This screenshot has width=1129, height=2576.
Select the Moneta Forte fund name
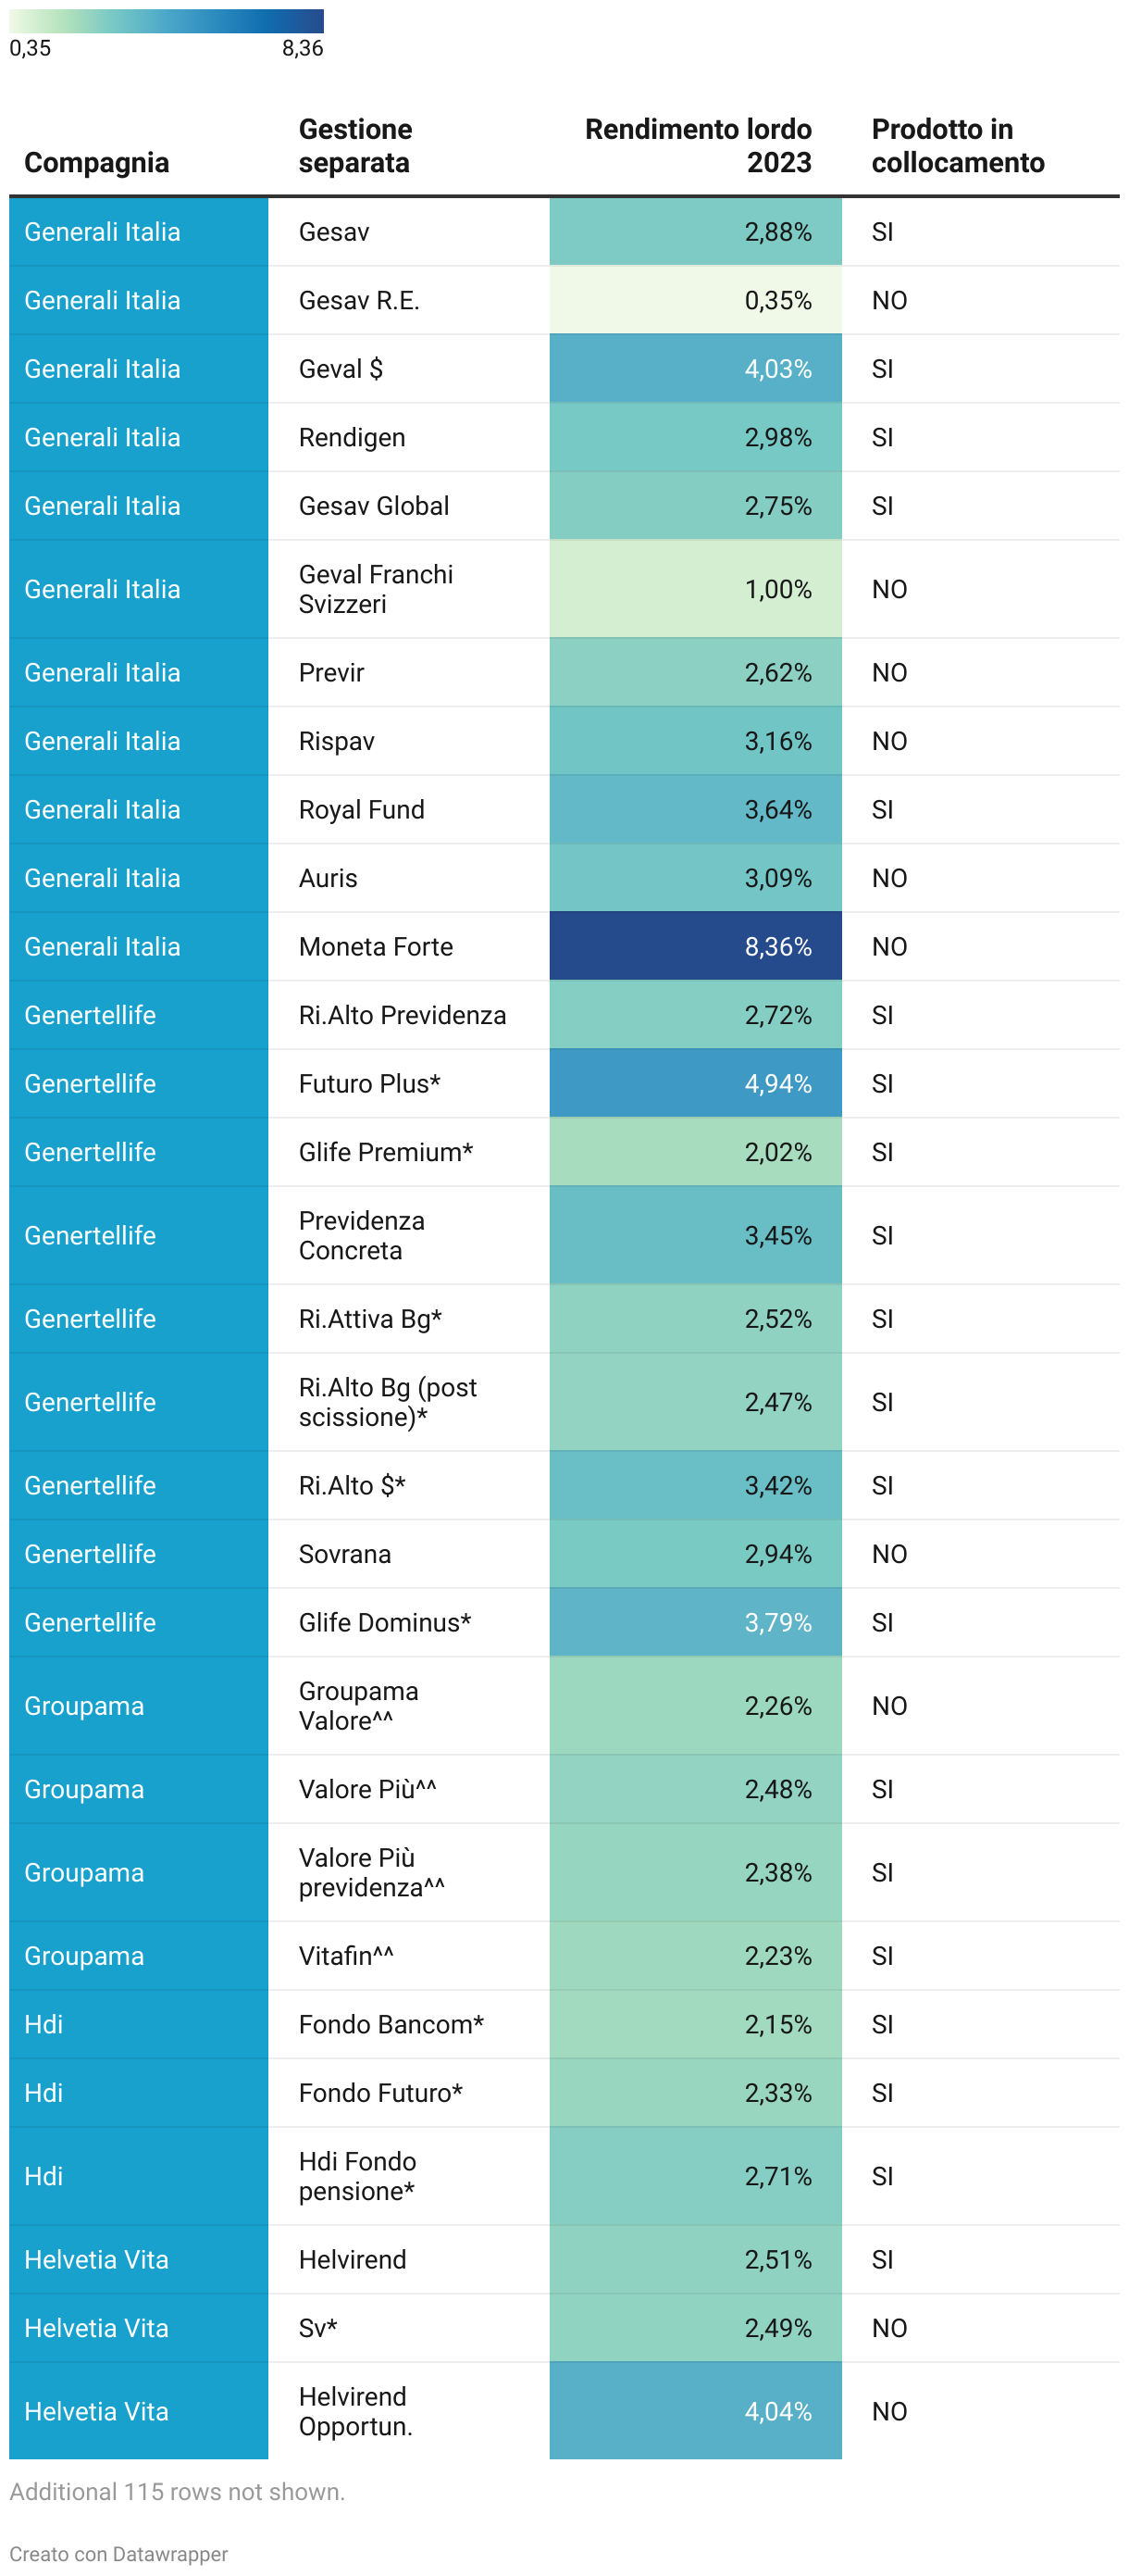point(376,946)
